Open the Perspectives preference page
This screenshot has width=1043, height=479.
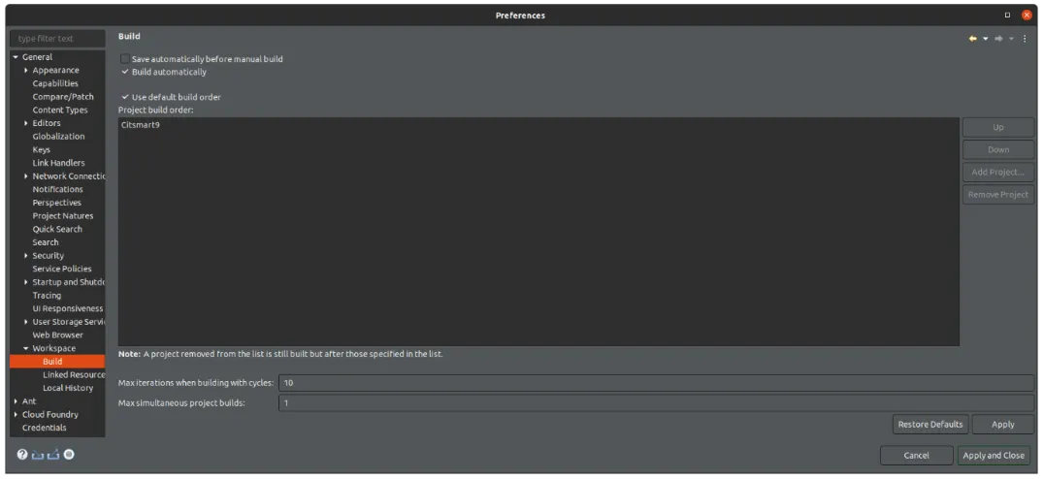(56, 203)
